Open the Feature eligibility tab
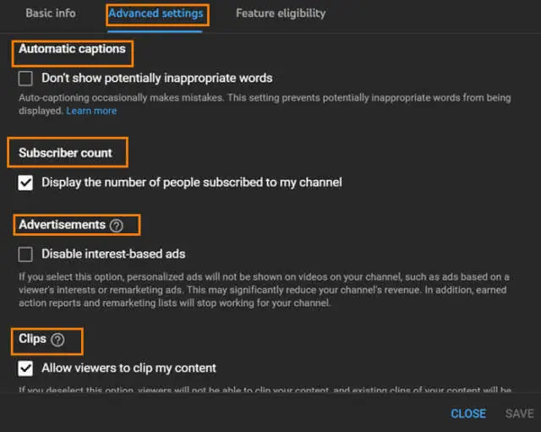This screenshot has width=541, height=432. coord(281,14)
